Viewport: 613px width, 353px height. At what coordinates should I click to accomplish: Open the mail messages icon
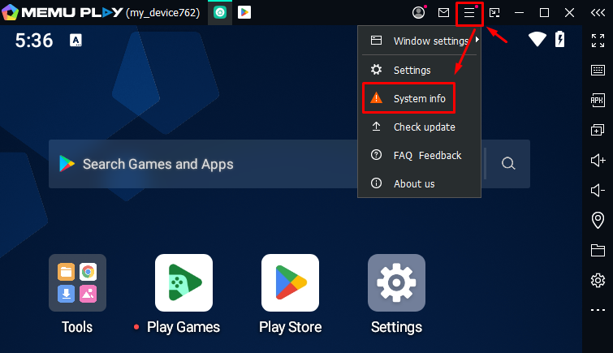[x=444, y=13]
